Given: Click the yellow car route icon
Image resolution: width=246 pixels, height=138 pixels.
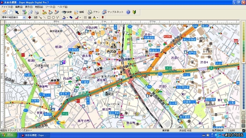Looking at the screenshot, I should click(x=45, y=12).
